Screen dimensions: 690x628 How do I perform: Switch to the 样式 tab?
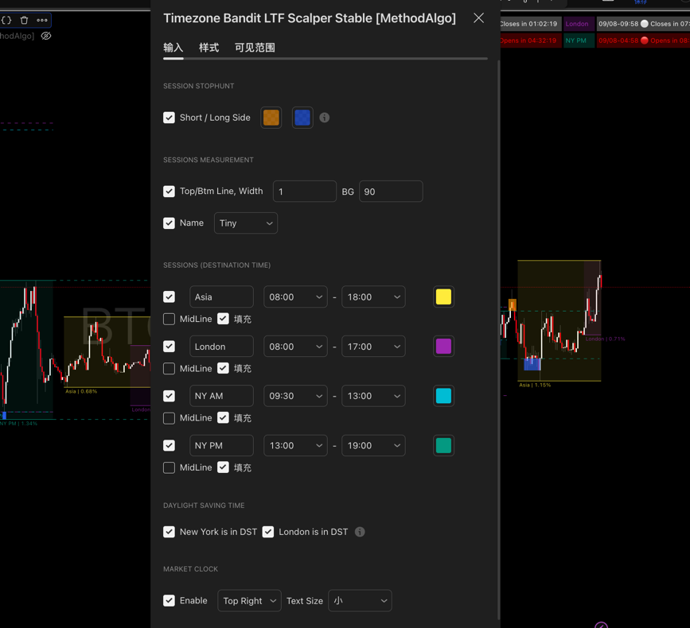209,48
